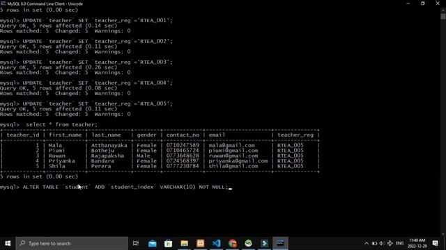
Task: Open Microsoft Store from taskbar
Action: 168,243
